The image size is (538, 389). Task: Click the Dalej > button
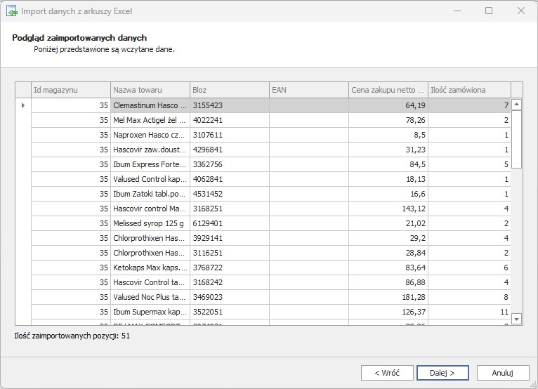442,373
